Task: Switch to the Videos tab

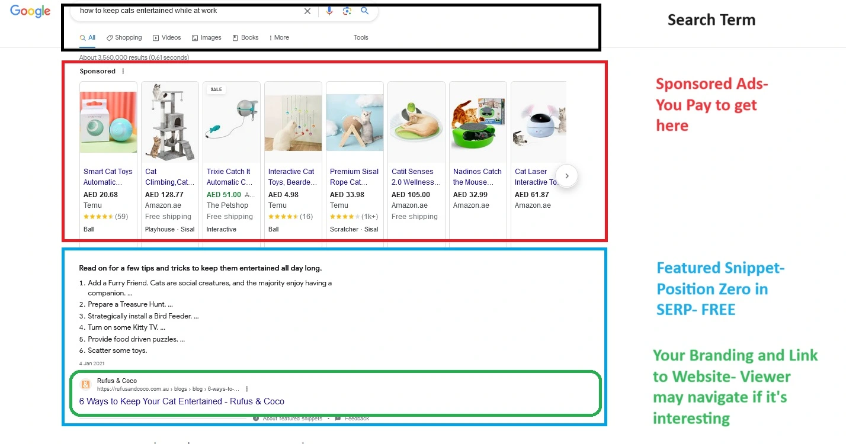Action: [167, 37]
